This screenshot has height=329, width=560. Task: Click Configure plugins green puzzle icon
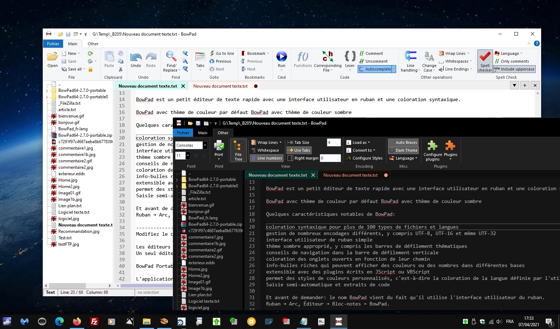pyautogui.click(x=432, y=146)
